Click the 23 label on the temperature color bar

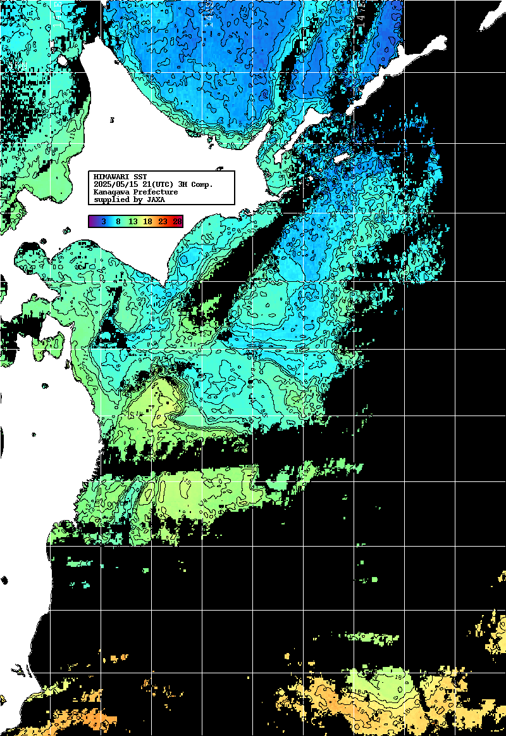(163, 221)
